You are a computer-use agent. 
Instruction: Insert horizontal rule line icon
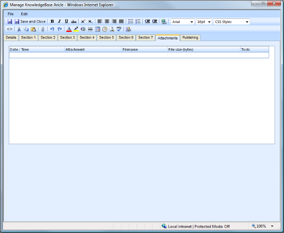[90, 29]
